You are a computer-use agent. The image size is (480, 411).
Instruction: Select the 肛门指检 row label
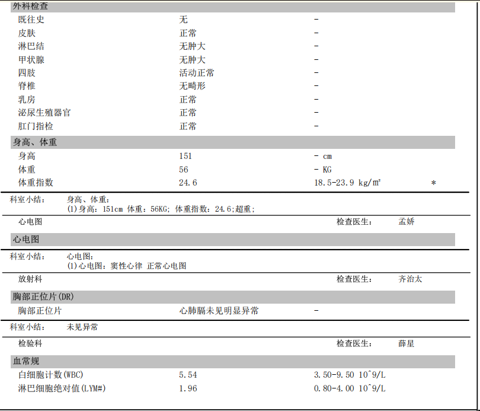[x=36, y=126]
